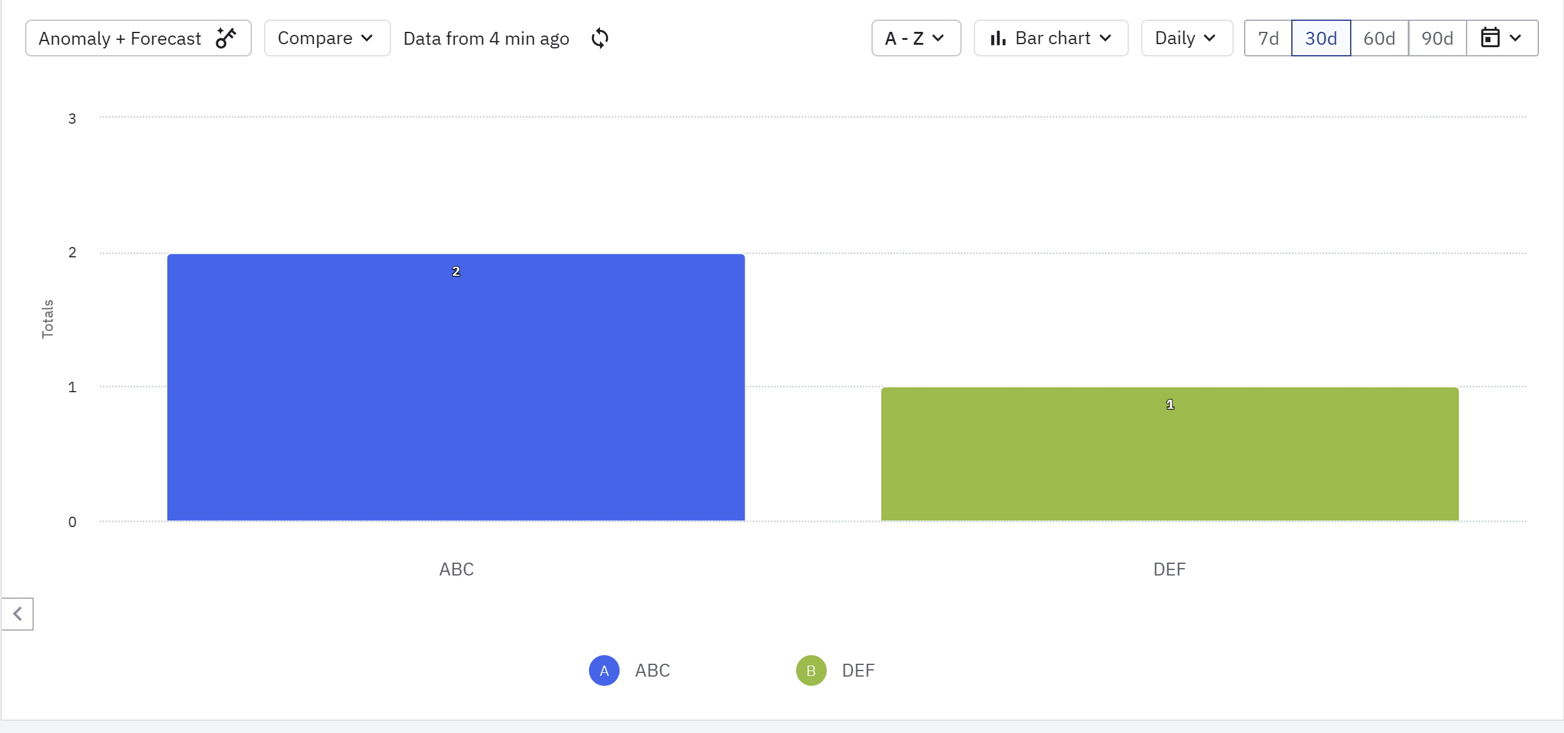
Task: Toggle the DEF series legend label
Action: pyautogui.click(x=858, y=670)
